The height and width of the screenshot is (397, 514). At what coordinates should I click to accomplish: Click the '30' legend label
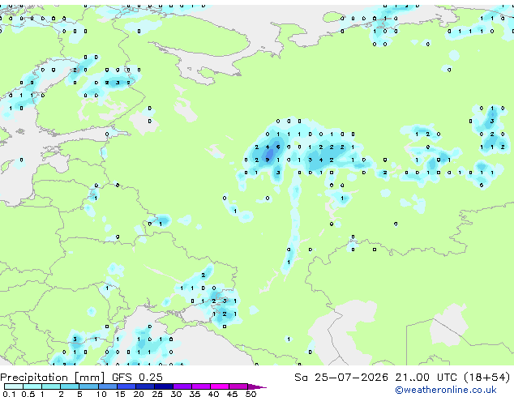pyautogui.click(x=176, y=394)
